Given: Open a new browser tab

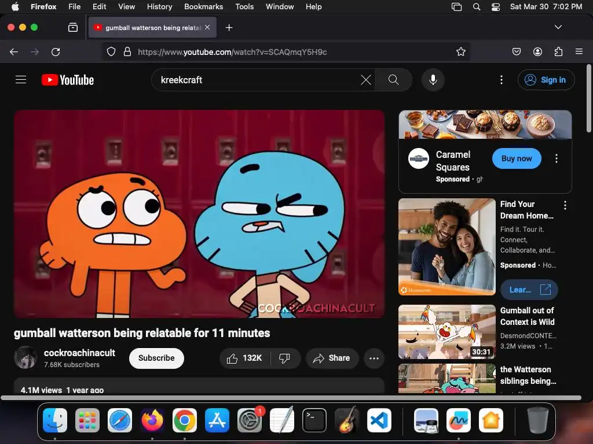Looking at the screenshot, I should (229, 28).
